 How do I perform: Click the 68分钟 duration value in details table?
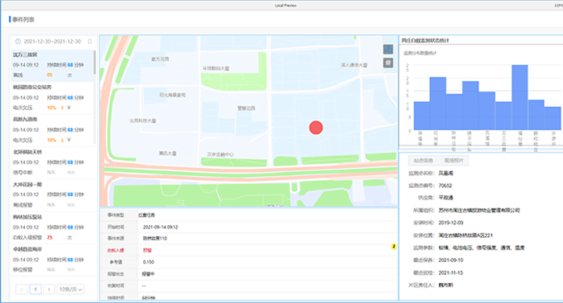point(149,297)
